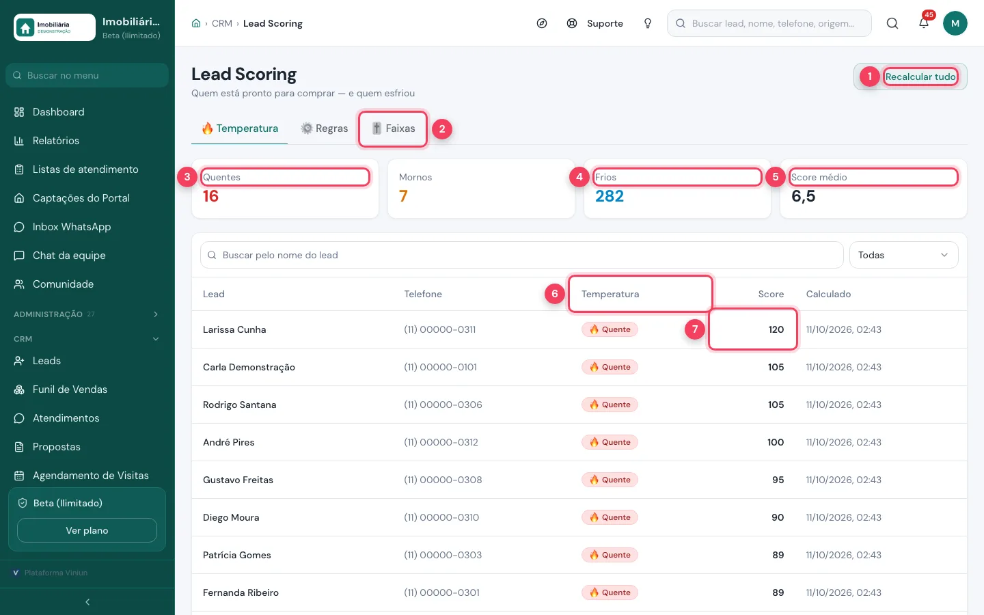Viewport: 984px width, 615px height.
Task: Open notifications bell with 45 badge
Action: pyautogui.click(x=924, y=23)
